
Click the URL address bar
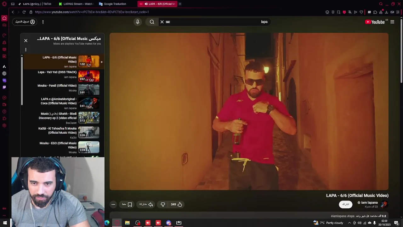[x=176, y=12]
